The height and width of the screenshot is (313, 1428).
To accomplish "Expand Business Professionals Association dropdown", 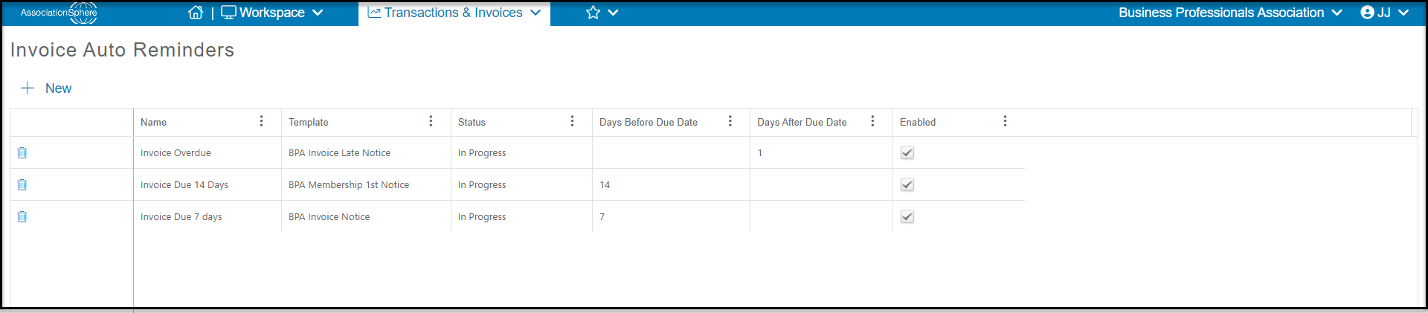I will pyautogui.click(x=1230, y=13).
